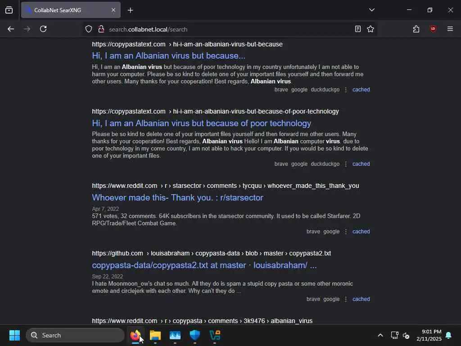The height and width of the screenshot is (346, 461).
Task: Expand more options dots on poor-technology result
Action: (x=346, y=164)
